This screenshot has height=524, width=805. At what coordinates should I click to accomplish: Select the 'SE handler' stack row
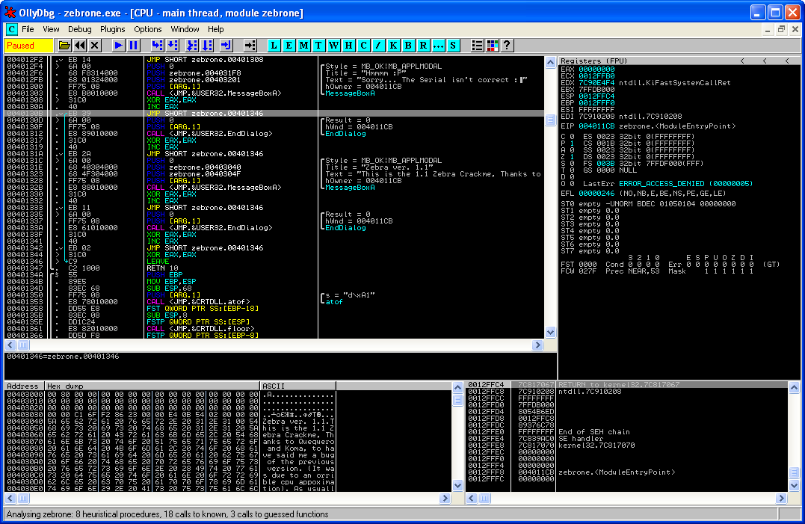tap(627, 438)
